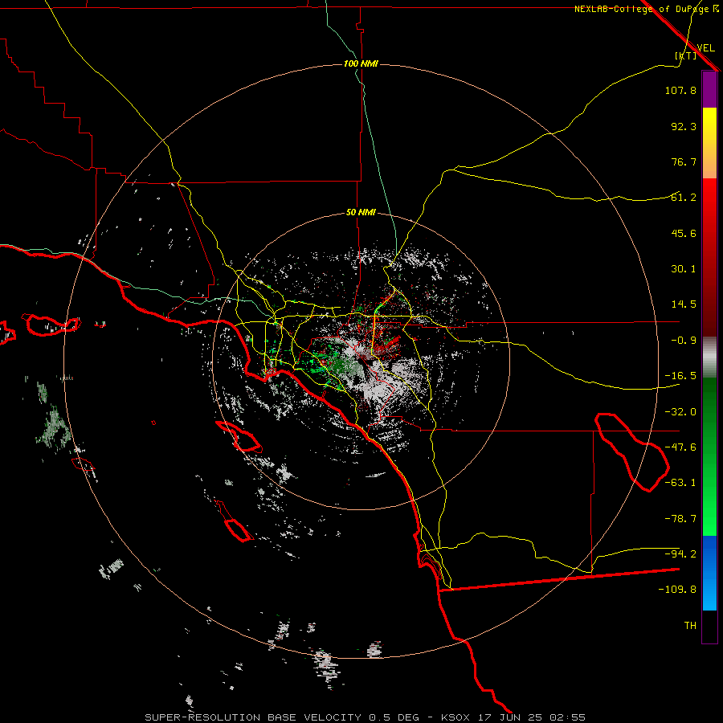
Task: Click the 107.8 velocity scale value
Action: coord(680,90)
